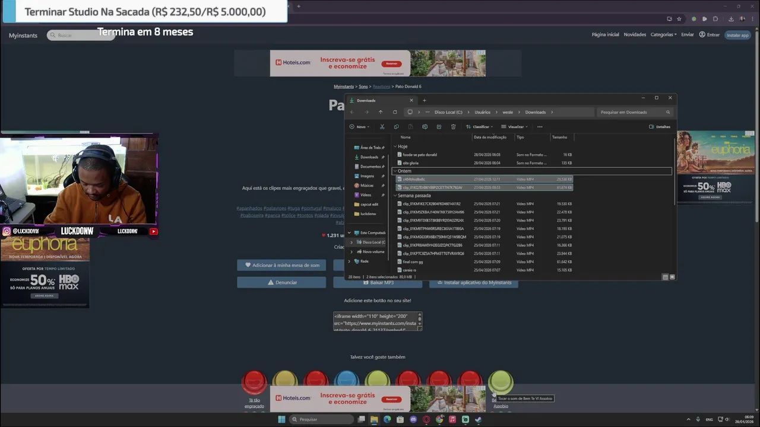760x427 pixels.
Task: Switch to details list view at Explorer bottom right
Action: point(665,277)
